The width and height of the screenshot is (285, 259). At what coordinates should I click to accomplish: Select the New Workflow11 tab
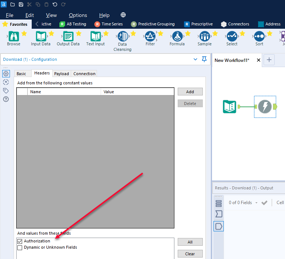[x=232, y=60]
